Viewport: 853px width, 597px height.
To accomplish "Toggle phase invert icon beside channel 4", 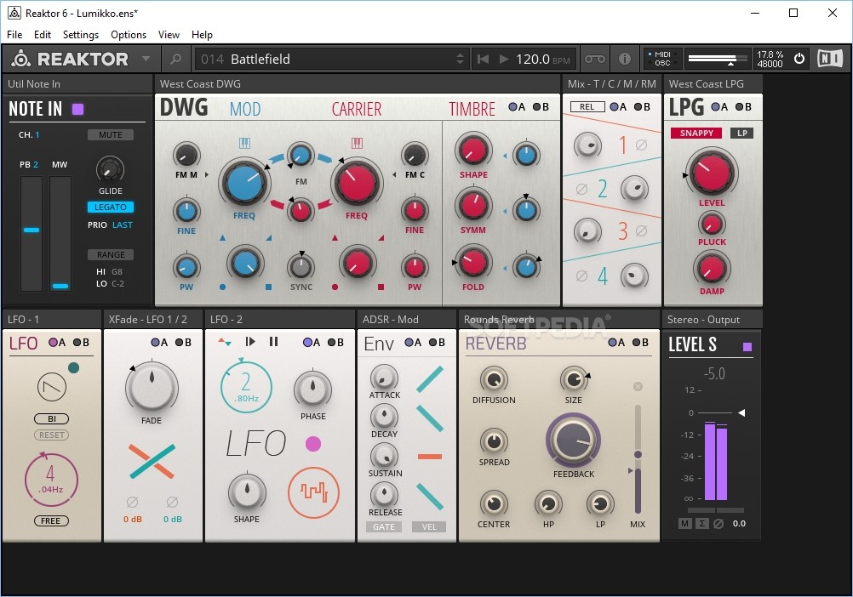I will tap(581, 276).
